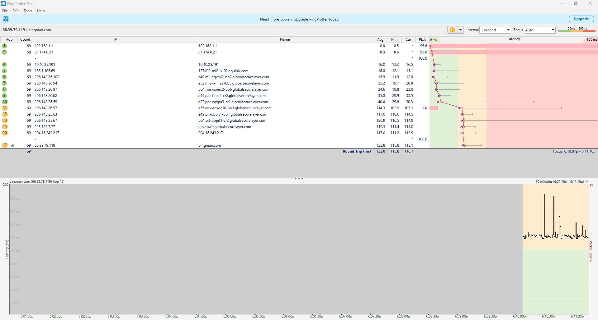Click name 137409-ml2-ix-02.equinix.com

[223, 71]
